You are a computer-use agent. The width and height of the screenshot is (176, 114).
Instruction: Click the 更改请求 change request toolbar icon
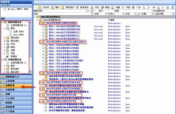coord(63,7)
